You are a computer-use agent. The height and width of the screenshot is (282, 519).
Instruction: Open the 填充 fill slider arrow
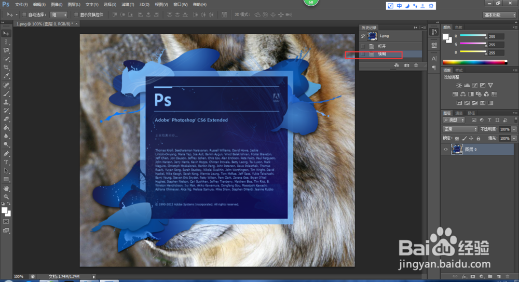[x=514, y=138]
